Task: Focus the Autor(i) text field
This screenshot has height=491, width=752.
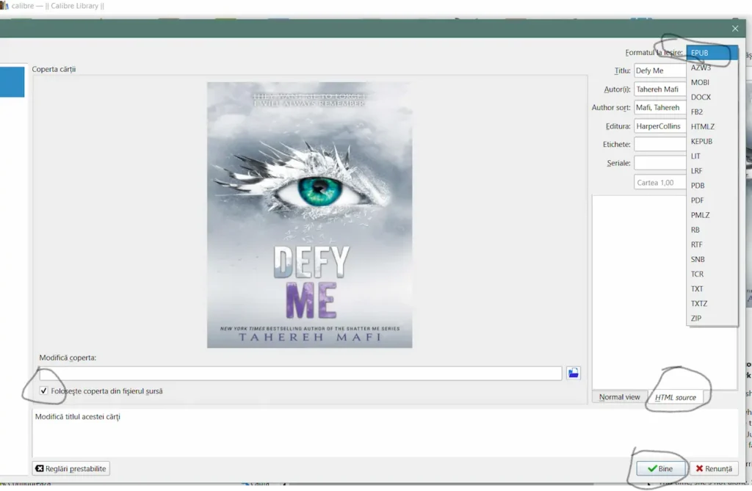Action: tap(659, 89)
